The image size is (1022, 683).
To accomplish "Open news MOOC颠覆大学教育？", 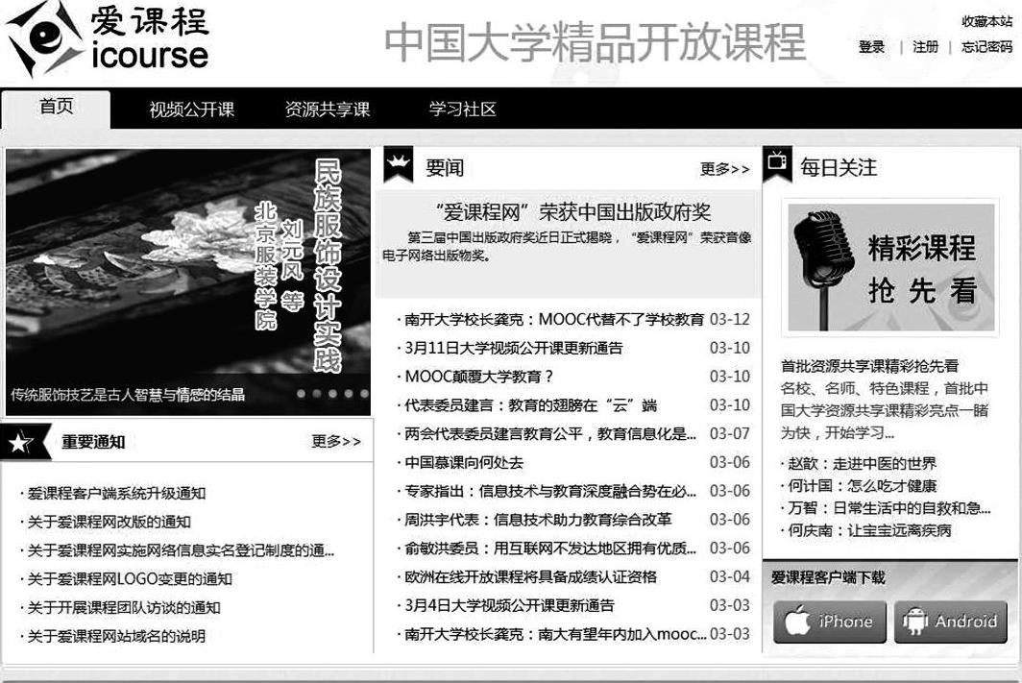I will [479, 377].
